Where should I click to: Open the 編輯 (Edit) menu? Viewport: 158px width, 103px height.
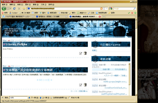pyautogui.click(x=12, y=5)
